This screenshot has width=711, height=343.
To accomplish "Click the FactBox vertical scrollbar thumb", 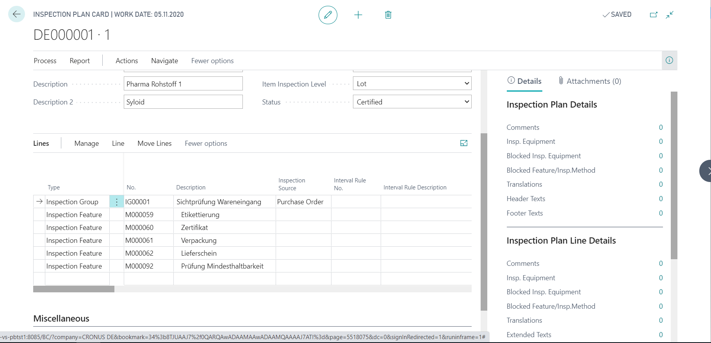I will point(674,175).
